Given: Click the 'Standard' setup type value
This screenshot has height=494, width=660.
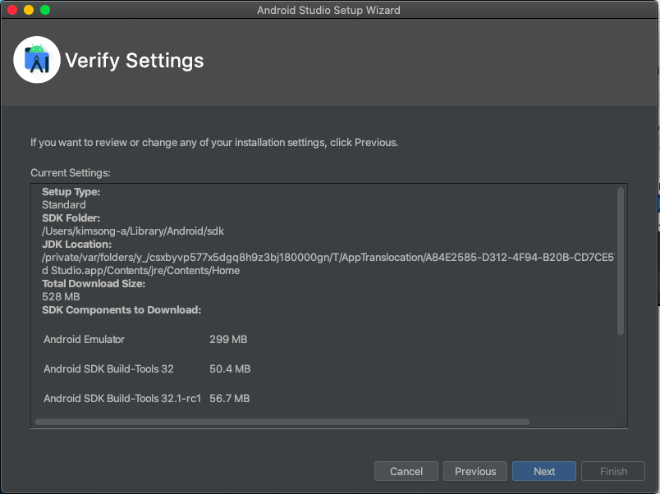Looking at the screenshot, I should point(64,205).
